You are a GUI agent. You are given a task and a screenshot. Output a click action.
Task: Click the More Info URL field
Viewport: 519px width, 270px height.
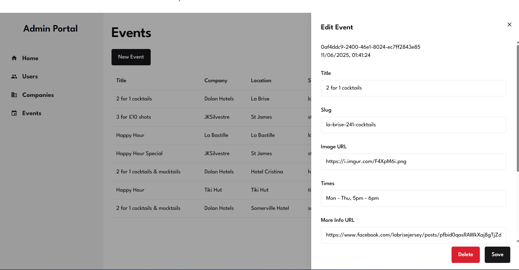tap(413, 235)
